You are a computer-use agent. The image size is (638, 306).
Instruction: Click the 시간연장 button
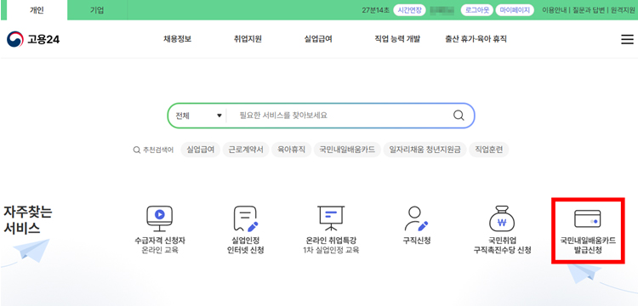pos(409,10)
